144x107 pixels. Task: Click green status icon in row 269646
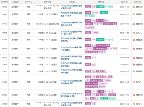[x=134, y=14]
